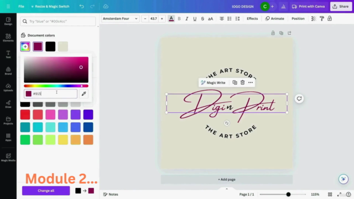
Task: Open the Uploads sidebar panel
Action: click(x=8, y=87)
